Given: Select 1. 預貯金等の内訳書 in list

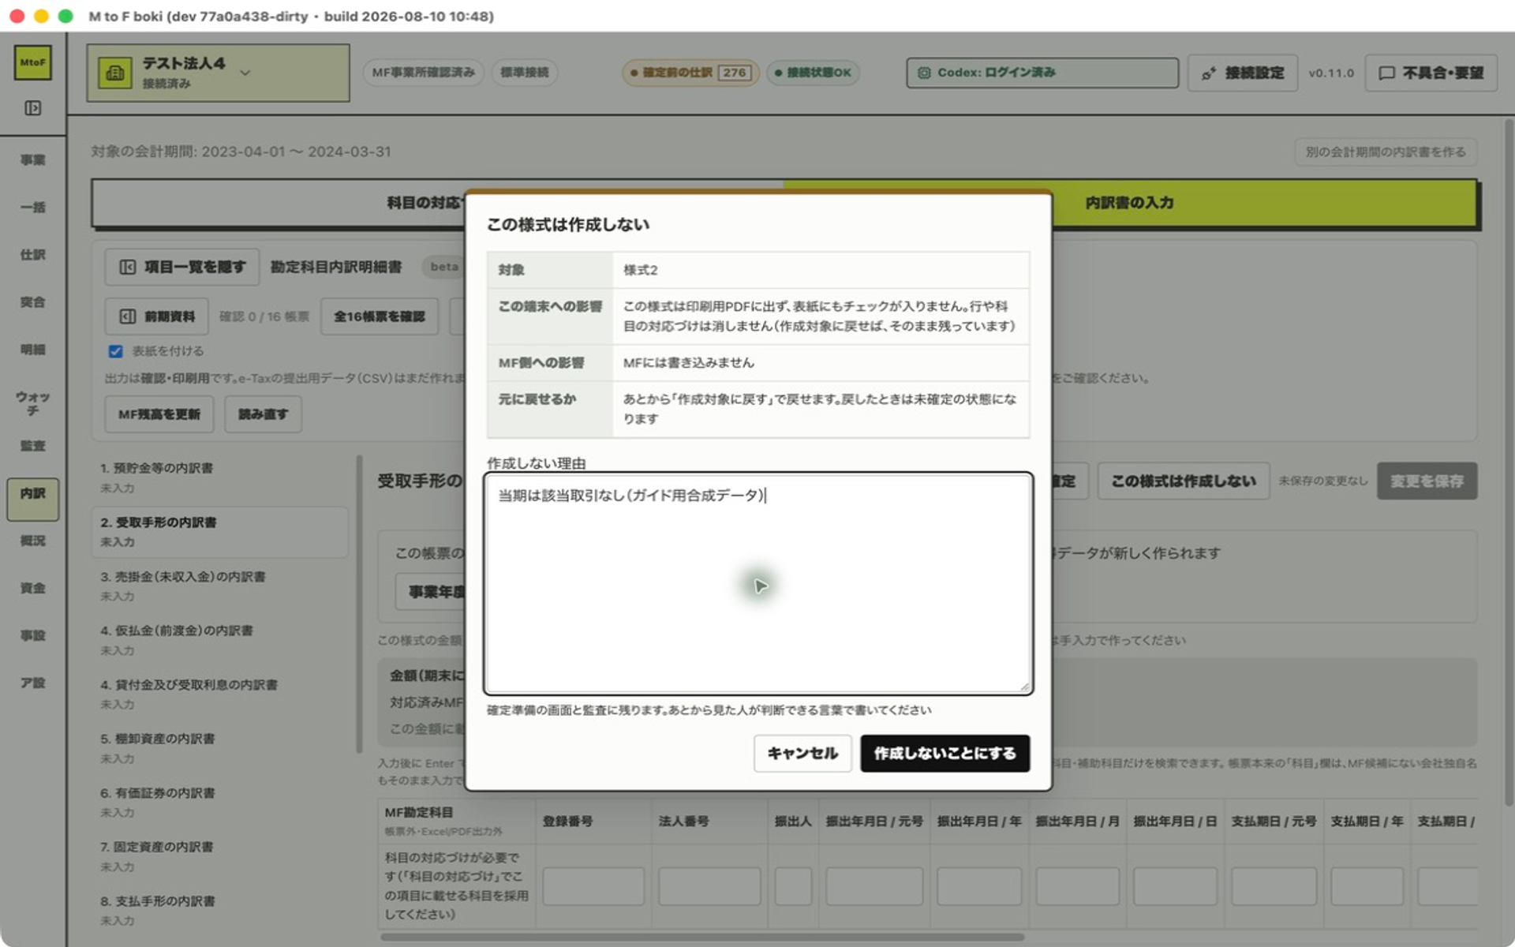Looking at the screenshot, I should (221, 477).
